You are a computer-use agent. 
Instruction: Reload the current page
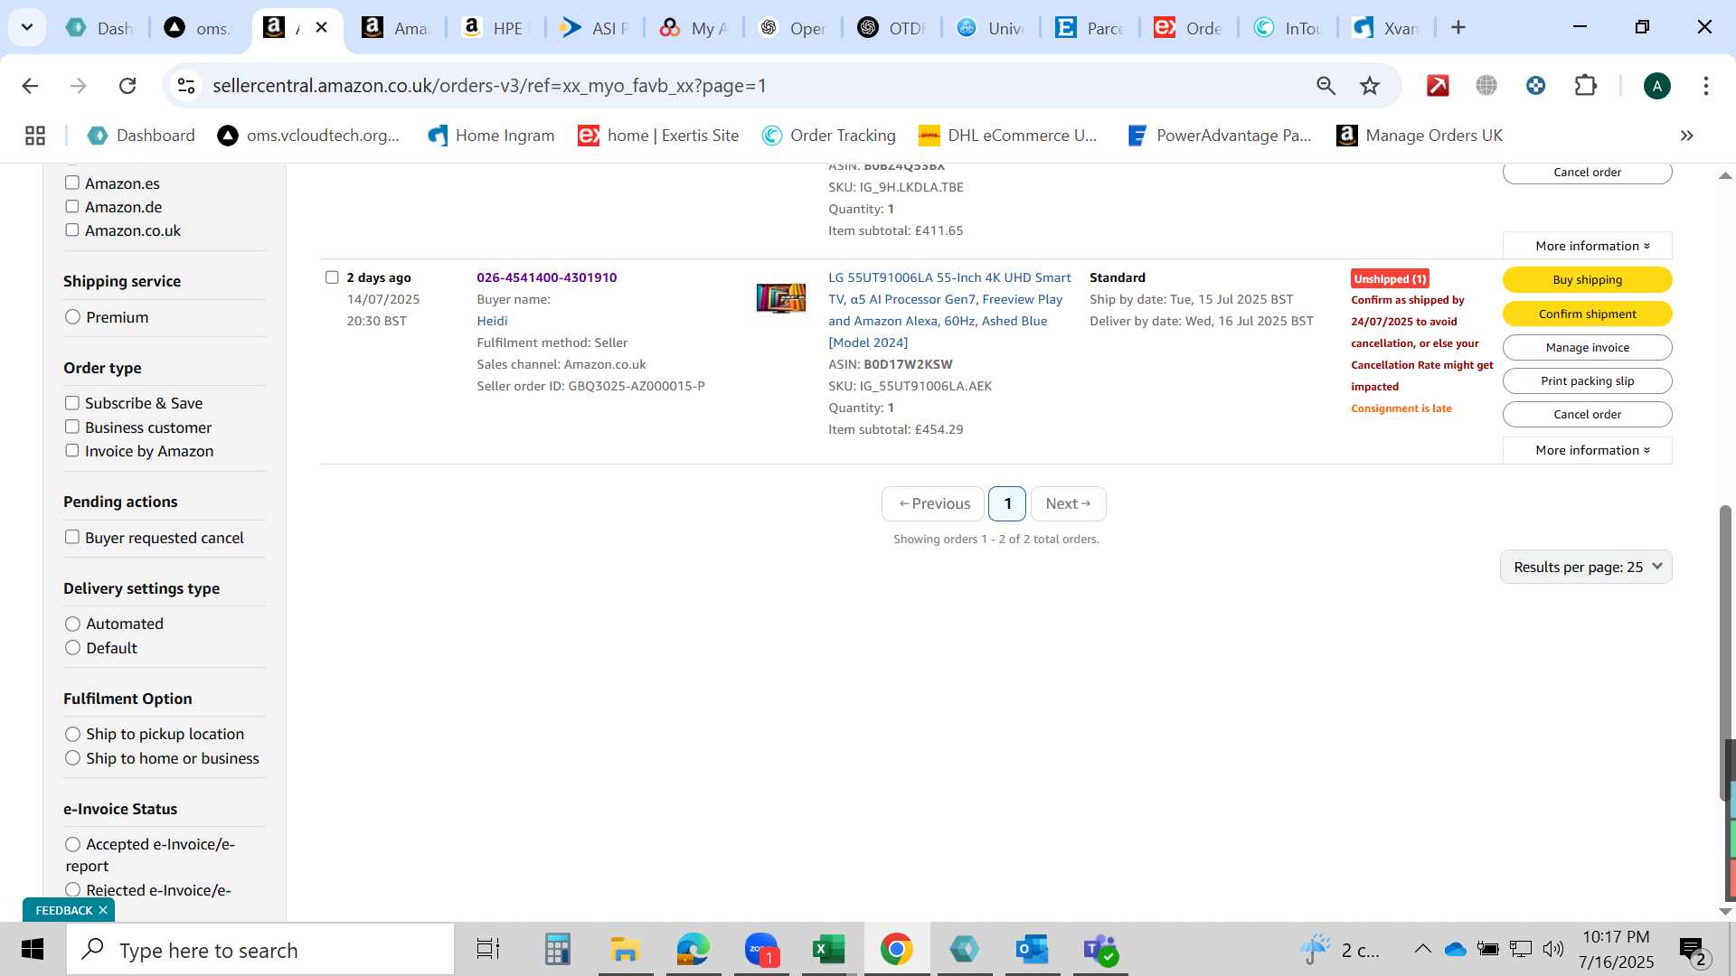tap(127, 86)
